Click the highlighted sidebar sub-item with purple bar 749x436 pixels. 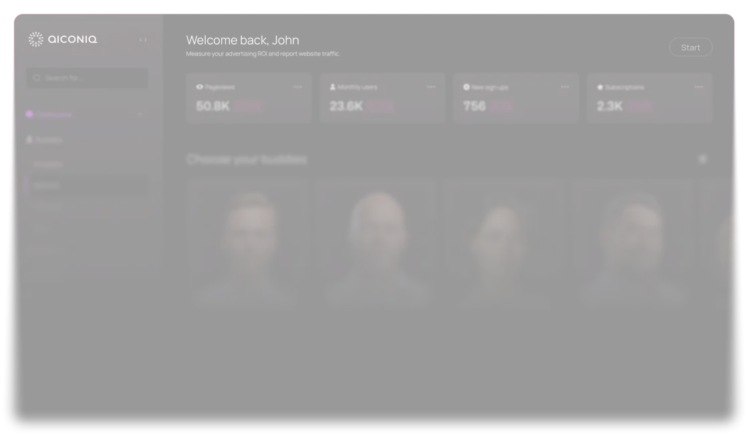[x=86, y=186]
